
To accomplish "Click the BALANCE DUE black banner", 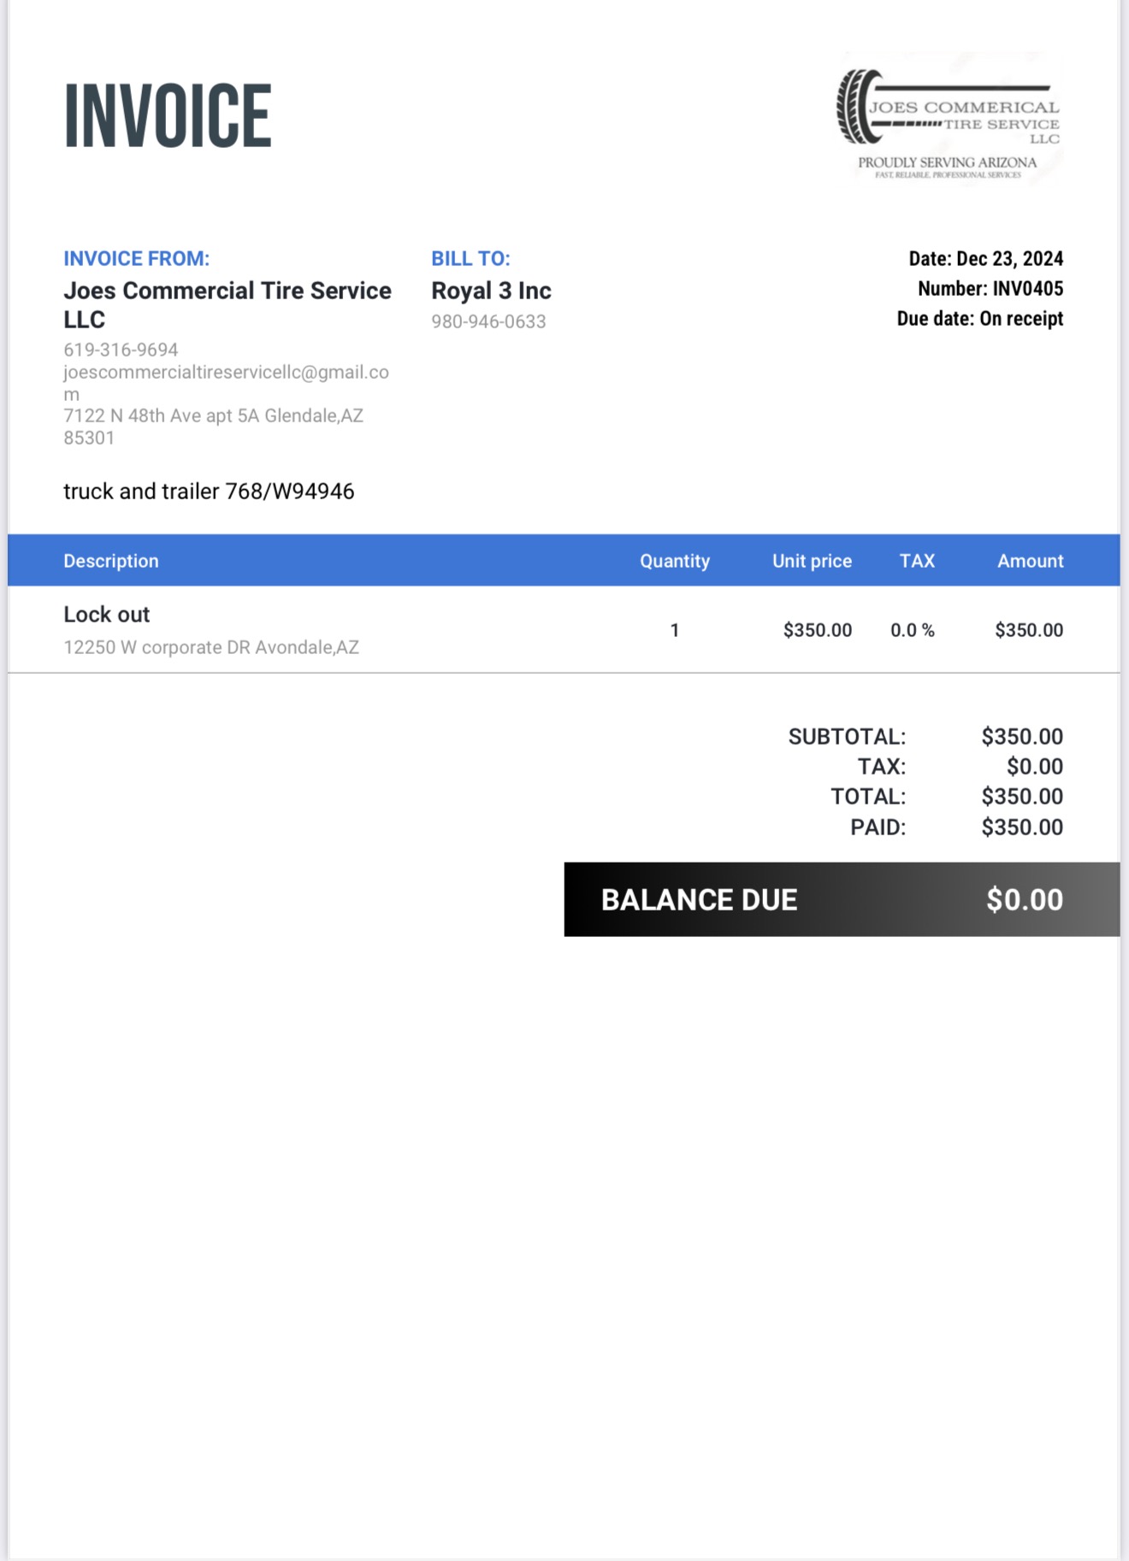I will click(842, 899).
